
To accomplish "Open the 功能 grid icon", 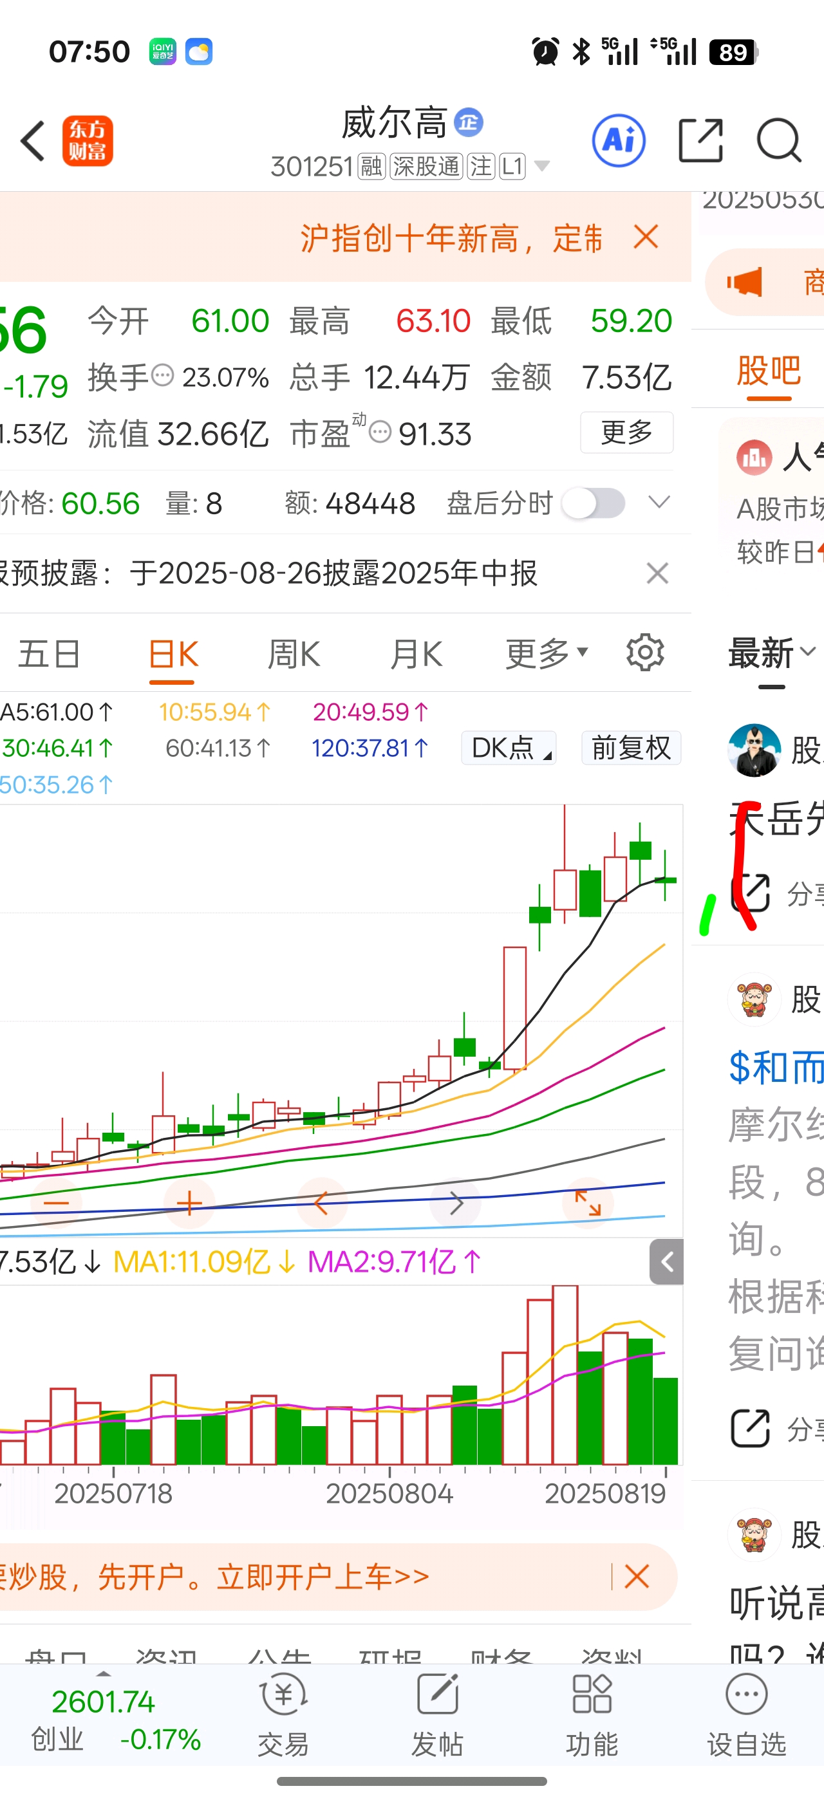I will [x=592, y=1694].
